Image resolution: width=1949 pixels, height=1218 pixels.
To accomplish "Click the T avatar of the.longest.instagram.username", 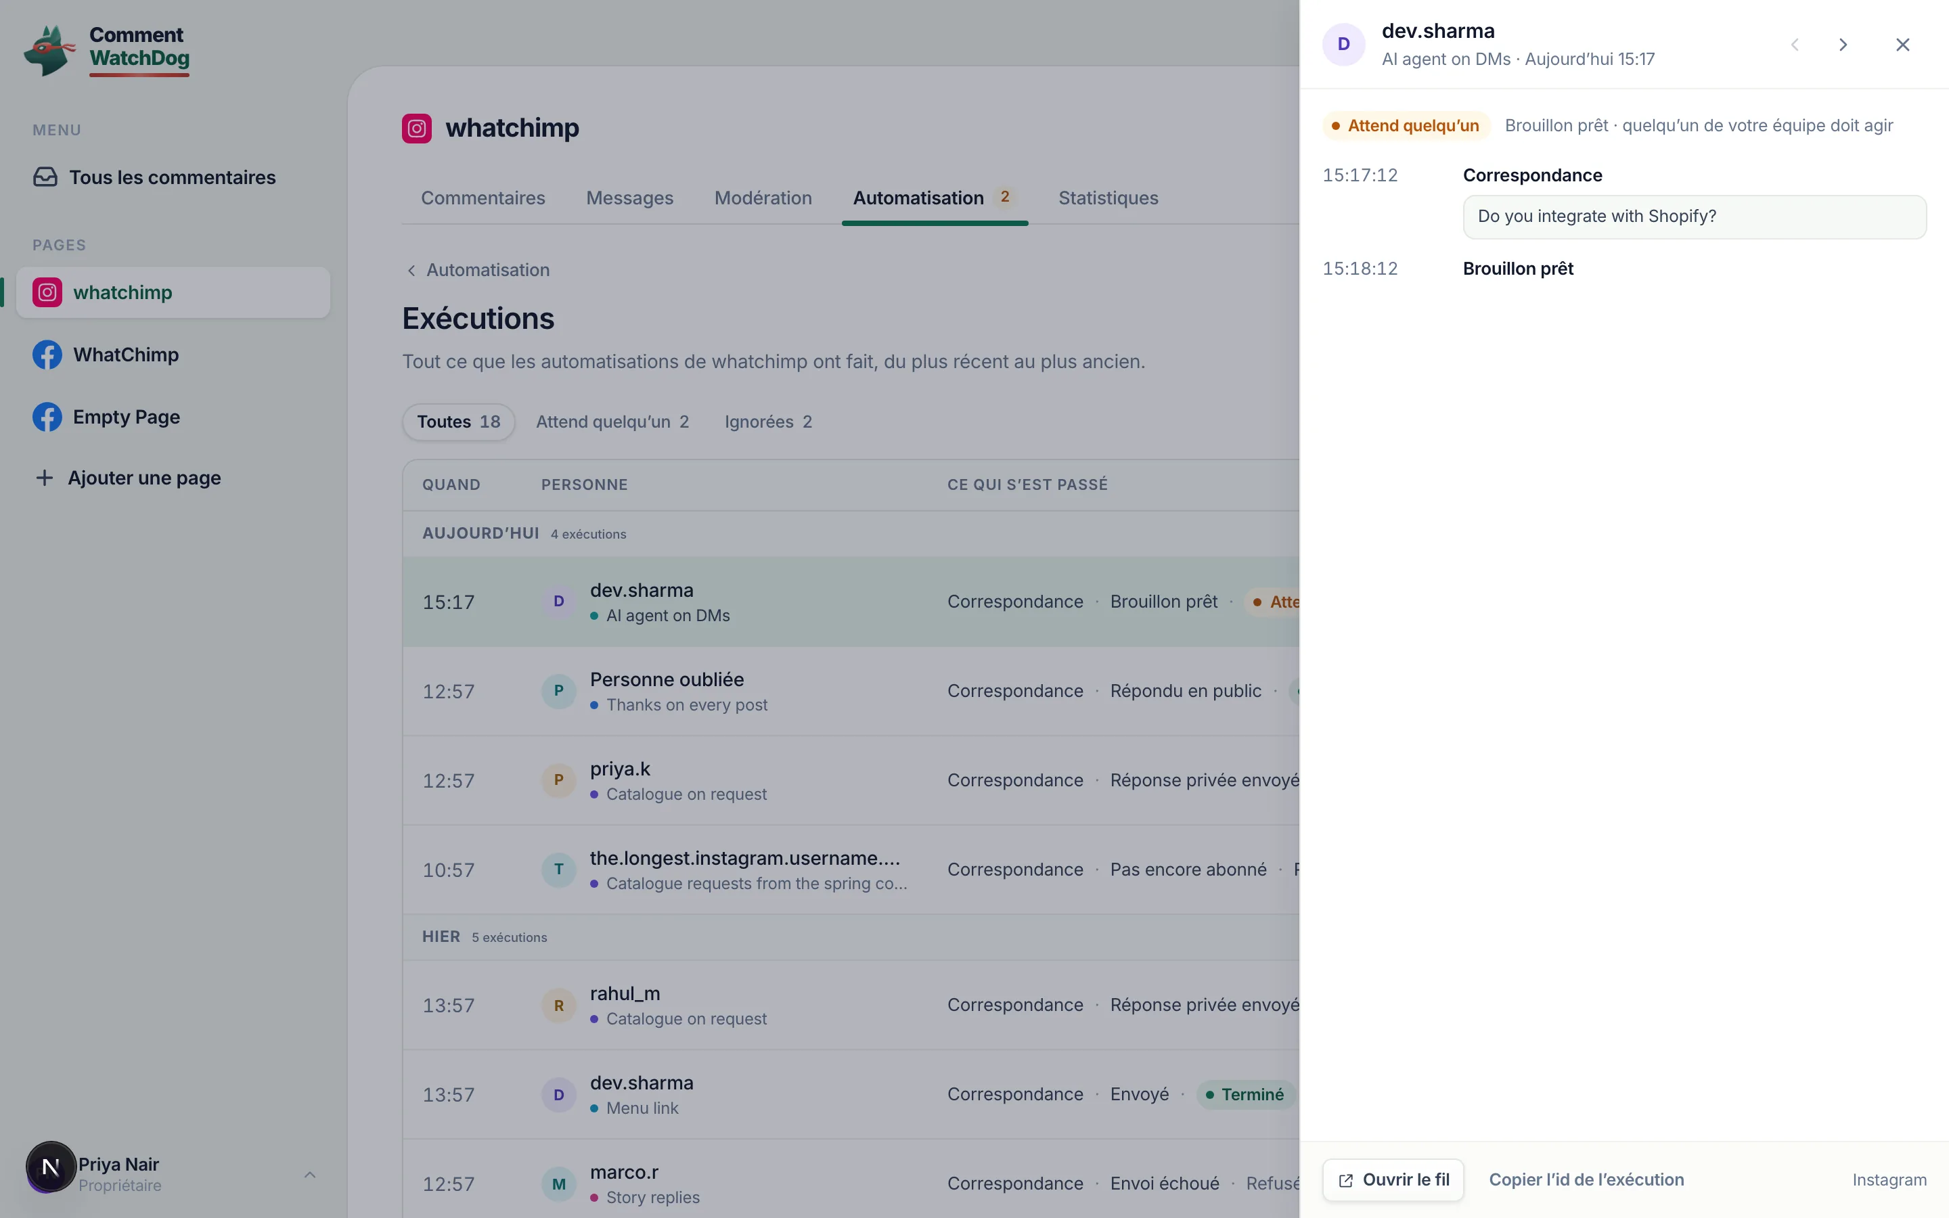I will pyautogui.click(x=558, y=870).
